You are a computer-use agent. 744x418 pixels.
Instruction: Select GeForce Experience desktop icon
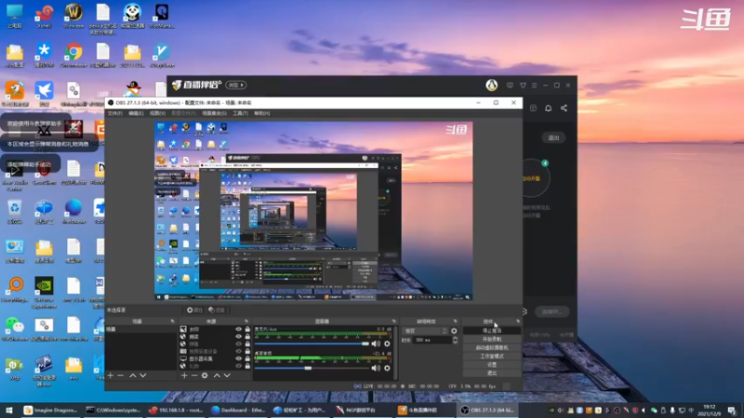pos(44,293)
